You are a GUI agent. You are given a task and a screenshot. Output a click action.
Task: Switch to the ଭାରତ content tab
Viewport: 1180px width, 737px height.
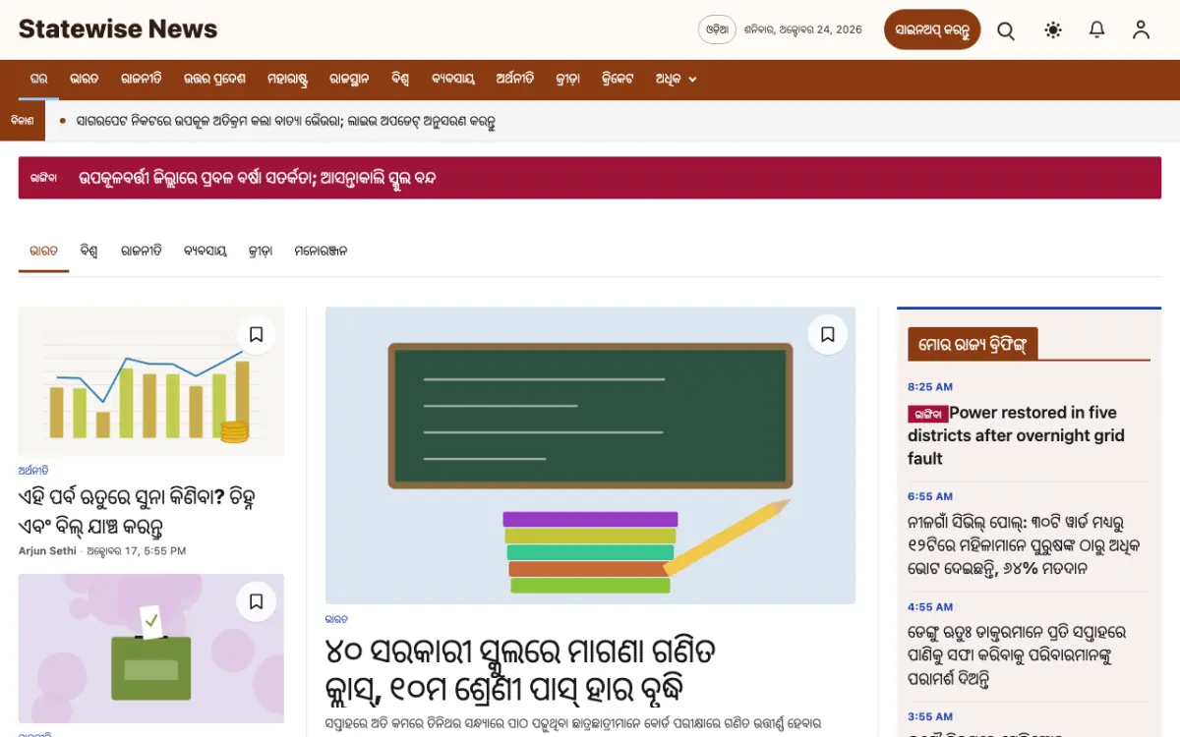click(x=43, y=252)
